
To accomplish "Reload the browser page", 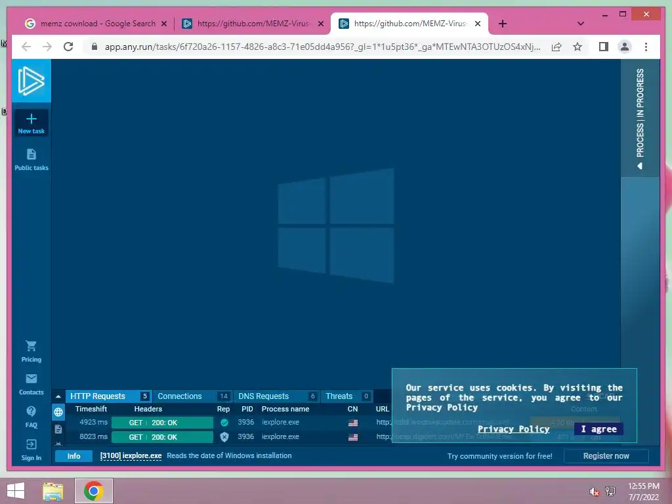I will coord(68,47).
